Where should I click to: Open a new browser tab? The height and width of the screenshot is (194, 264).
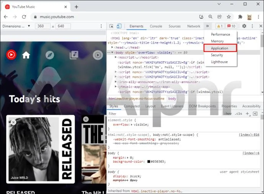(77, 7)
